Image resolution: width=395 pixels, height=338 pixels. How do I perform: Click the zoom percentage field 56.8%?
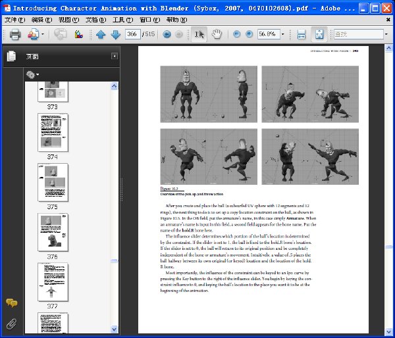pos(269,34)
